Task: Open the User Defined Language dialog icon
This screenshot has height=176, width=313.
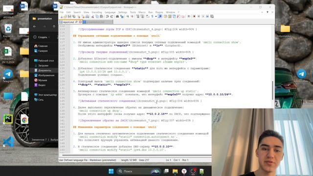Action: (165, 16)
